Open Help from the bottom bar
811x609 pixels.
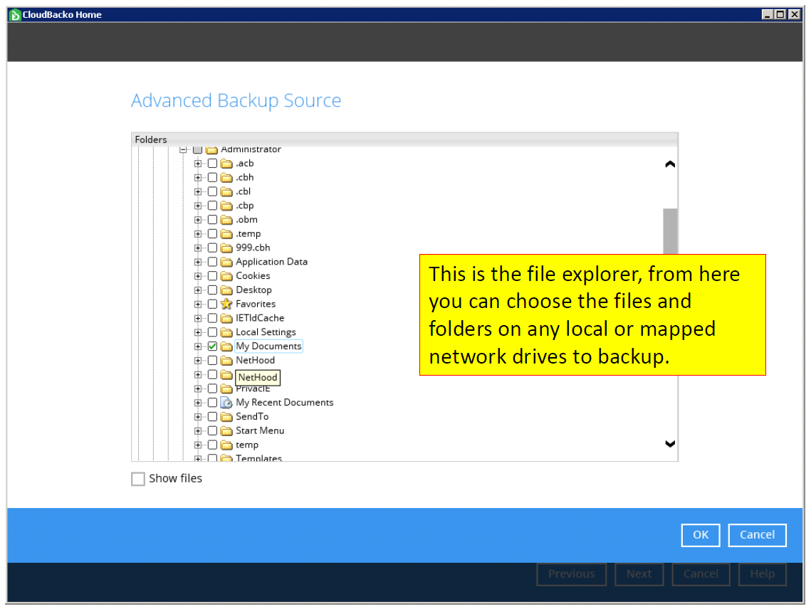pyautogui.click(x=763, y=574)
